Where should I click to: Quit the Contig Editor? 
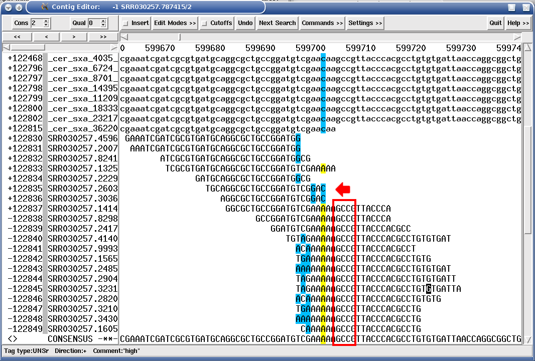tap(495, 23)
